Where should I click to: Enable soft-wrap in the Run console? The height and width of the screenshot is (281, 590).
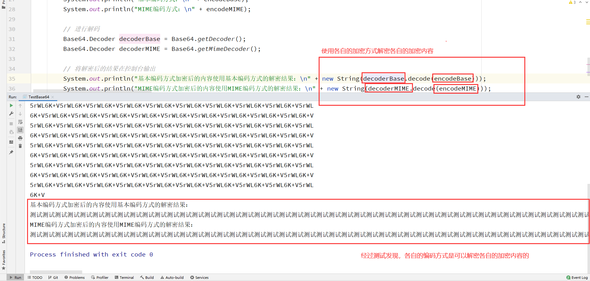point(20,122)
